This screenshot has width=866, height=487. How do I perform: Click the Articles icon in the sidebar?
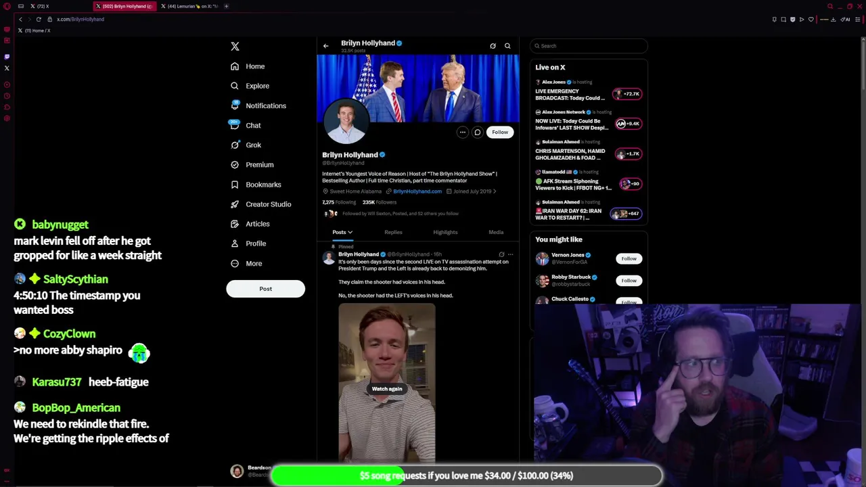click(x=235, y=223)
